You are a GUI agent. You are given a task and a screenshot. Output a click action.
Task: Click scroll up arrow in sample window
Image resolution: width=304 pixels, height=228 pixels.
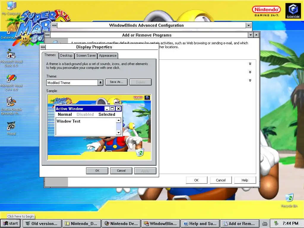(118, 121)
